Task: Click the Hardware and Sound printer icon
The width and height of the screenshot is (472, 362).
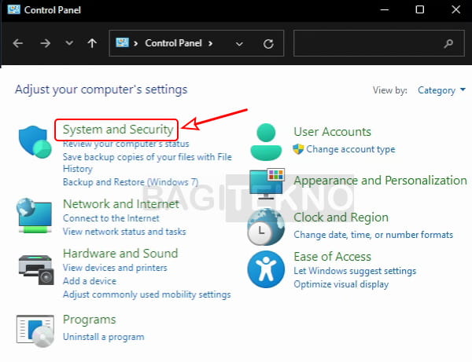Action: (x=36, y=269)
